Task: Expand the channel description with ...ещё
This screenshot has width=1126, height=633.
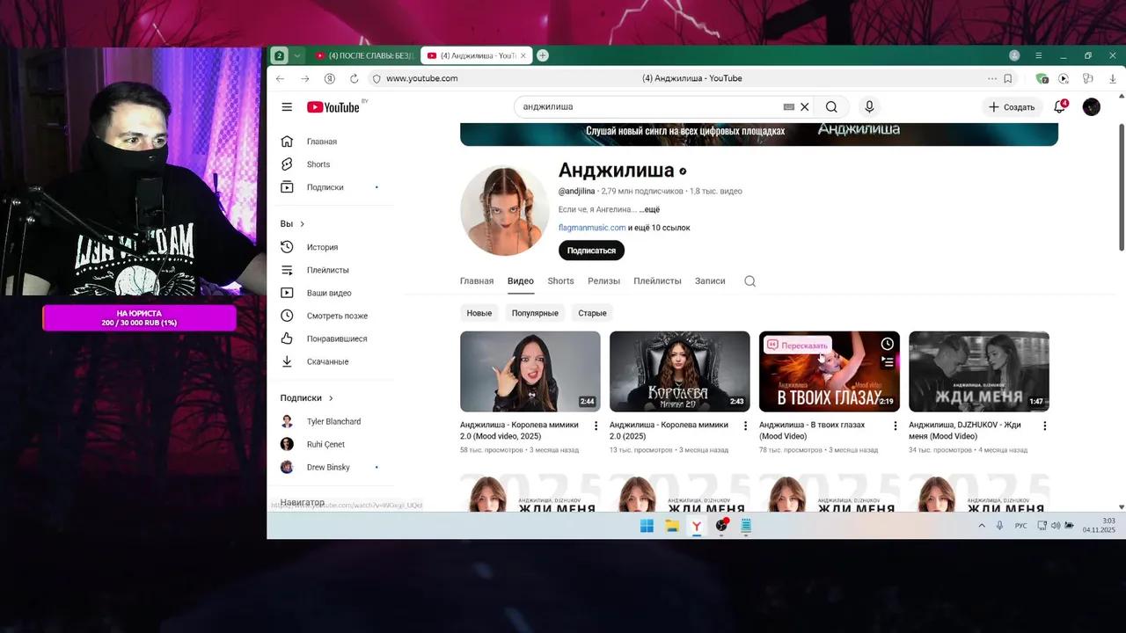Action: click(x=649, y=209)
